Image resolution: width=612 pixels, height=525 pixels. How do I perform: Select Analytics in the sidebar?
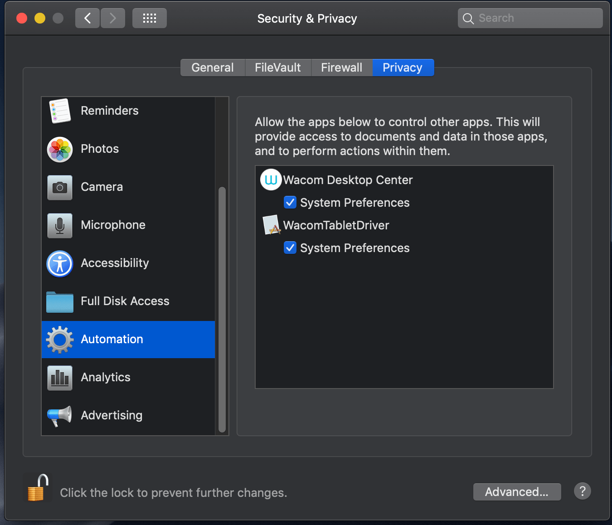pyautogui.click(x=105, y=377)
